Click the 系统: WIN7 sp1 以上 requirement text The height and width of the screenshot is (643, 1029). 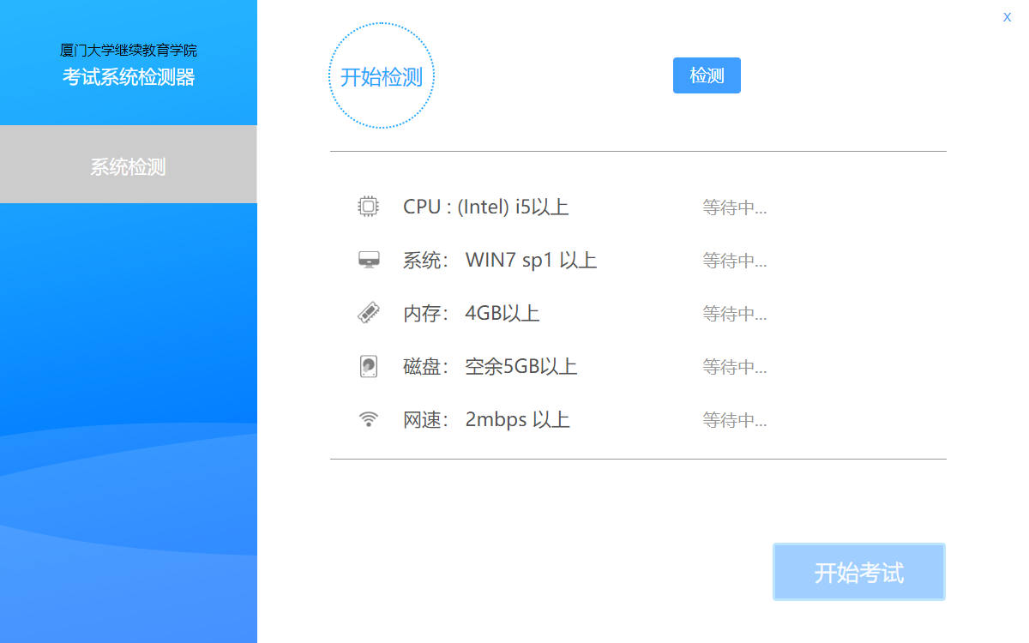click(x=499, y=261)
